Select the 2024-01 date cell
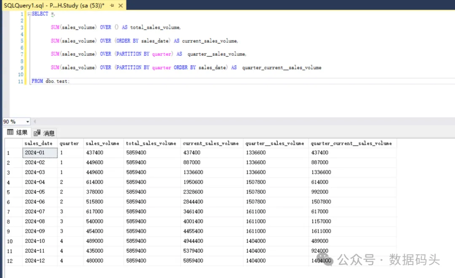Screen dimensions: 455x278 40,153
